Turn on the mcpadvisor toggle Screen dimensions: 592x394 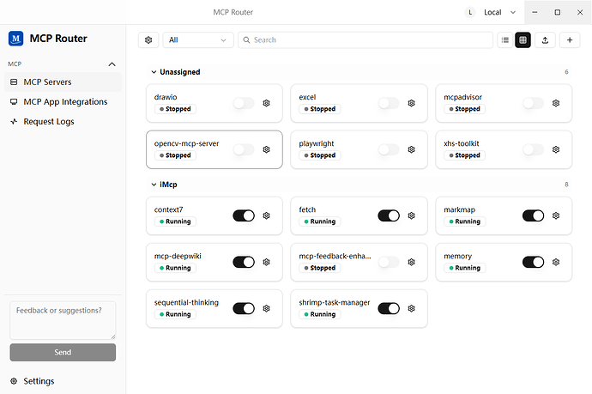tap(533, 103)
